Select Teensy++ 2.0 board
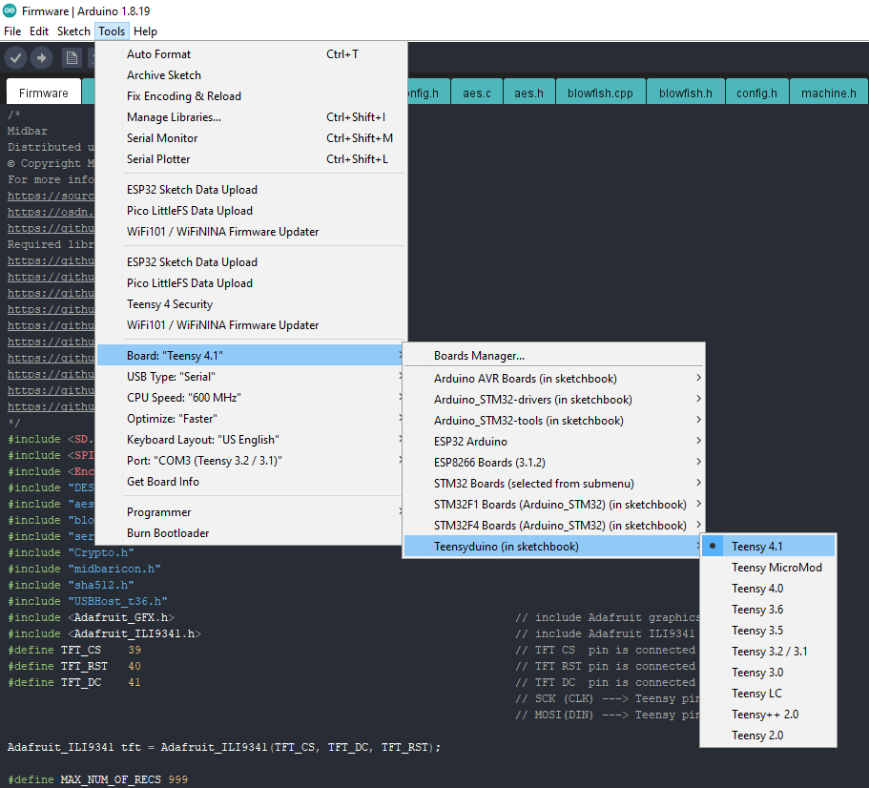This screenshot has height=788, width=869. [x=768, y=715]
